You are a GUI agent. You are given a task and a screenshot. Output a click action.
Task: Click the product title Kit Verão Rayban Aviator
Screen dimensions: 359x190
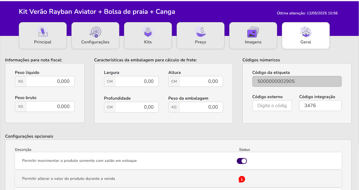[97, 12]
